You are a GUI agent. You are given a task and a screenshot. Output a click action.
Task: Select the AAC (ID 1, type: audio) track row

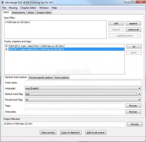tap(66, 49)
